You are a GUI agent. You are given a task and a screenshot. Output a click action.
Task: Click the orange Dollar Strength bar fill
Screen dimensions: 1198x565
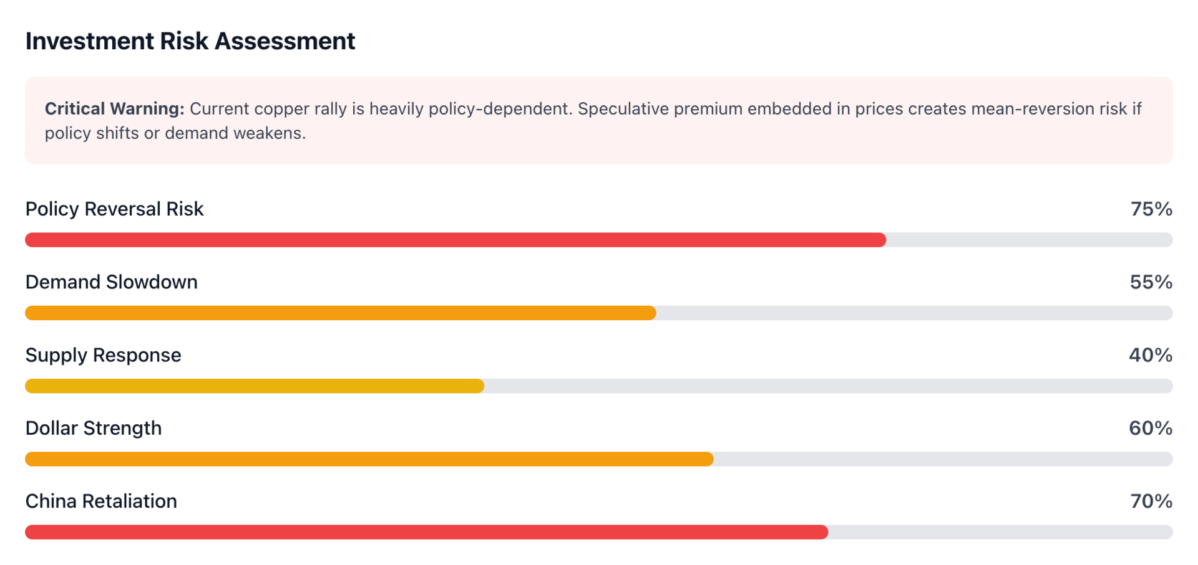point(369,459)
